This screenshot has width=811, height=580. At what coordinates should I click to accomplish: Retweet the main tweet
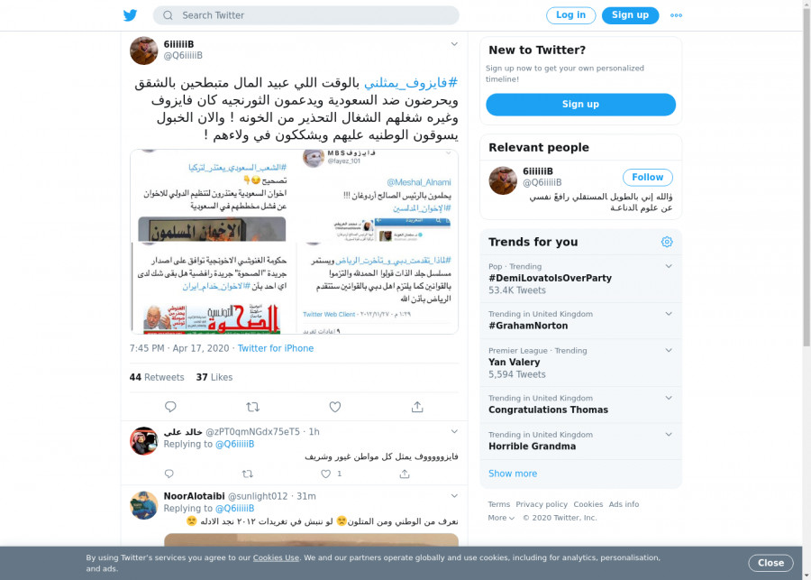pyautogui.click(x=252, y=407)
